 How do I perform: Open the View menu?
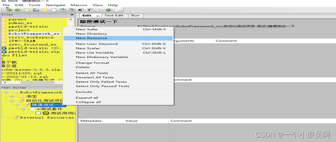[97, 5]
